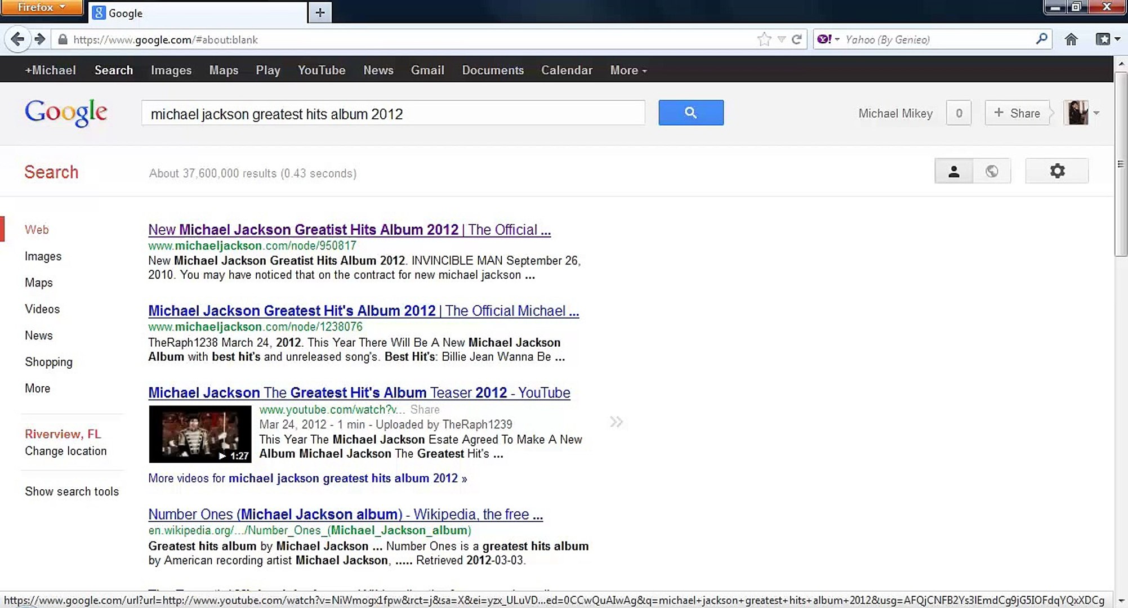1128x608 pixels.
Task: Open the Google settings gear
Action: coord(1056,171)
